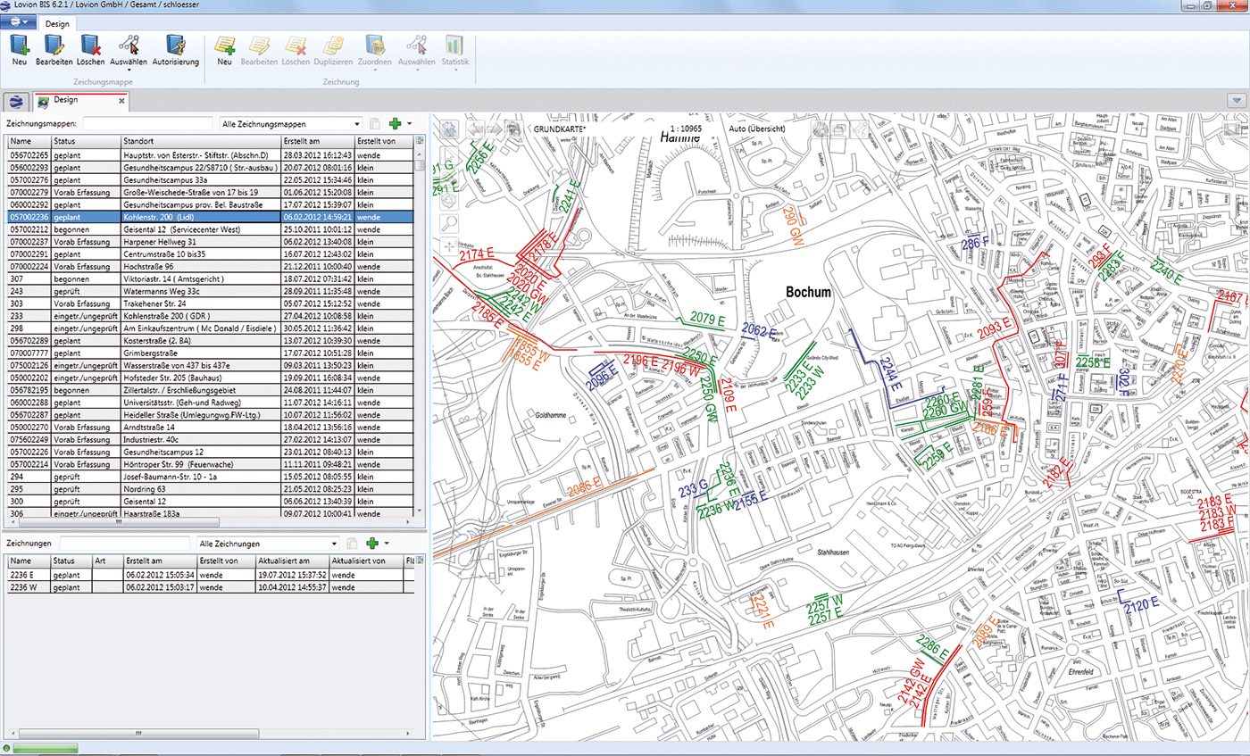
Task: Open the Autorisierung tool
Action: [x=175, y=50]
